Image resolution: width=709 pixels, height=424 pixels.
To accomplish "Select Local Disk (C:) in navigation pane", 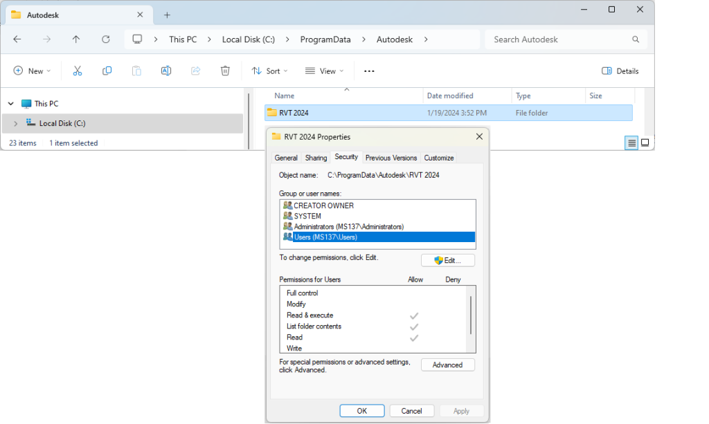I will pos(123,123).
